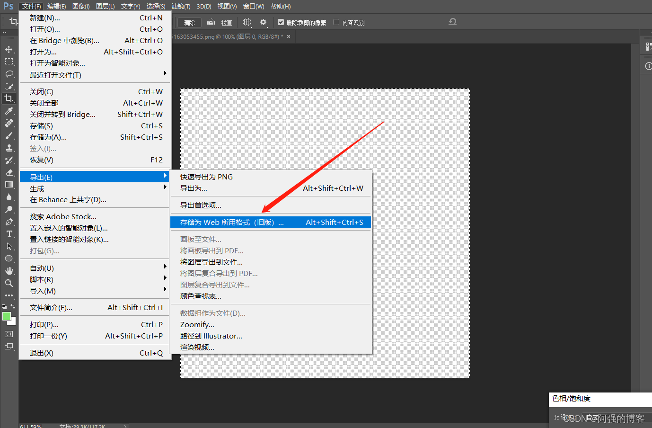
Task: Select the Quick Selection tool
Action: 9,86
